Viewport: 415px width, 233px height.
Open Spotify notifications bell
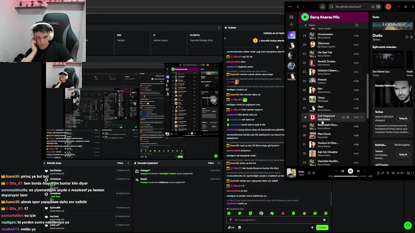tap(373, 6)
